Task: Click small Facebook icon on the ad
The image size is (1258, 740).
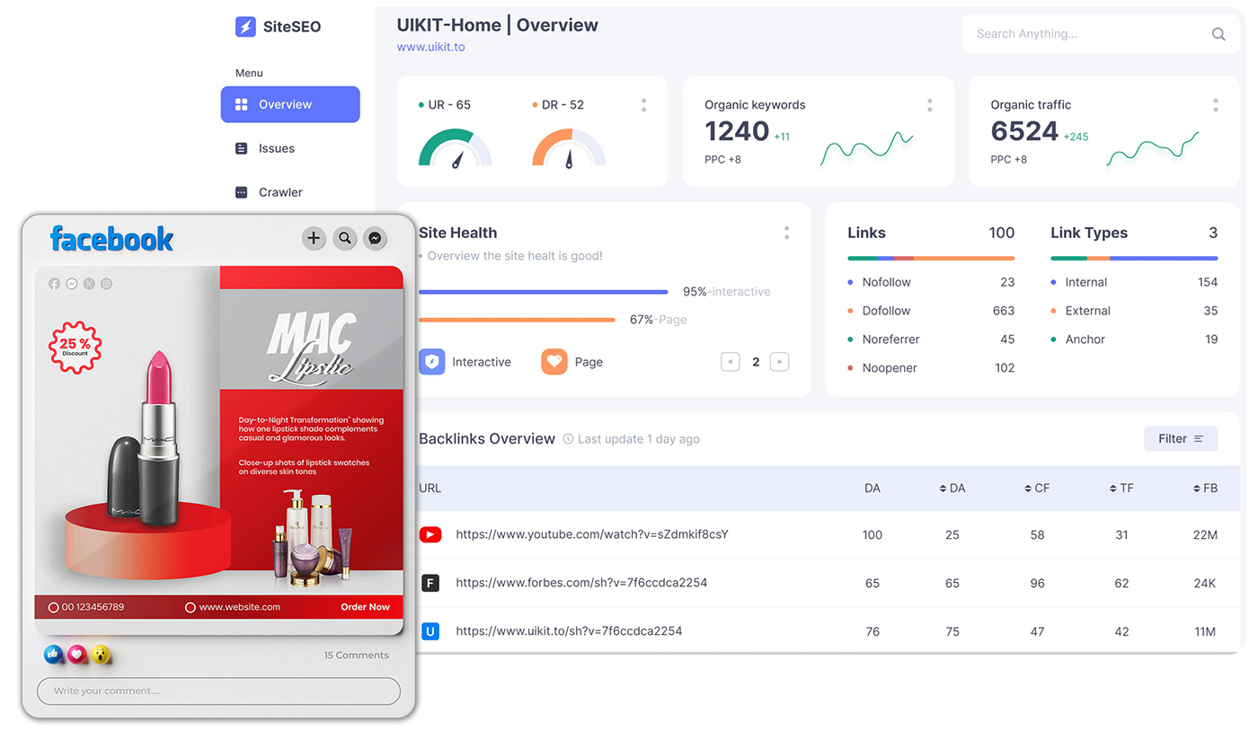Action: (54, 284)
